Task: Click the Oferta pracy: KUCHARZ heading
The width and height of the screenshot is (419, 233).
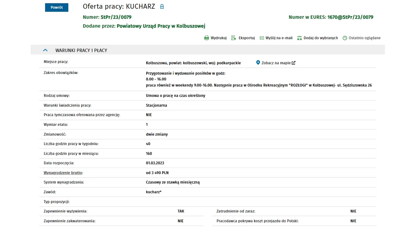Action: tap(119, 6)
